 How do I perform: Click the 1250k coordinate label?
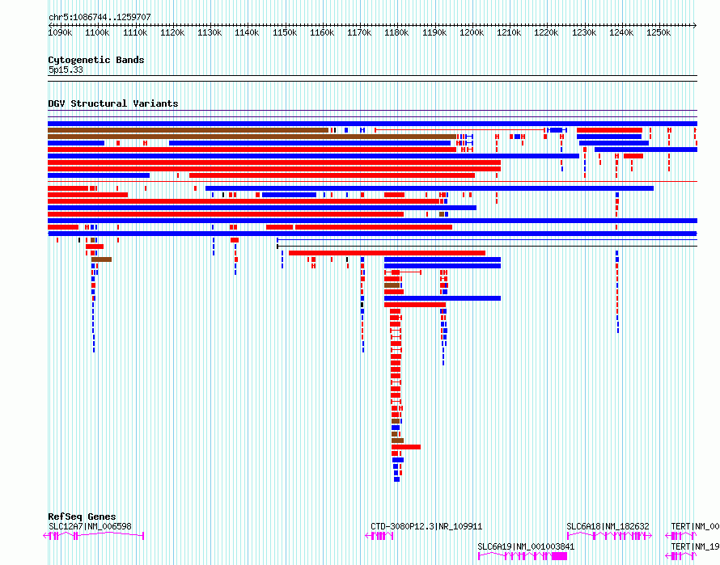(659, 32)
